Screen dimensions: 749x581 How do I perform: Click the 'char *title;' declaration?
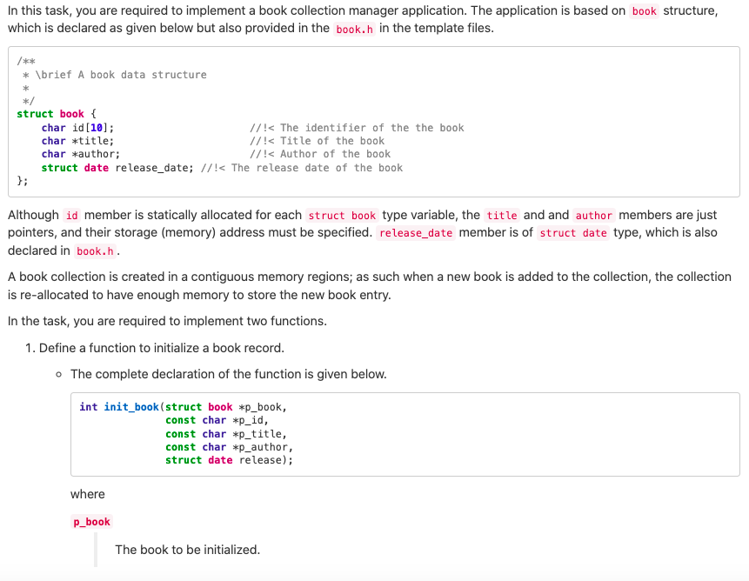pyautogui.click(x=78, y=141)
